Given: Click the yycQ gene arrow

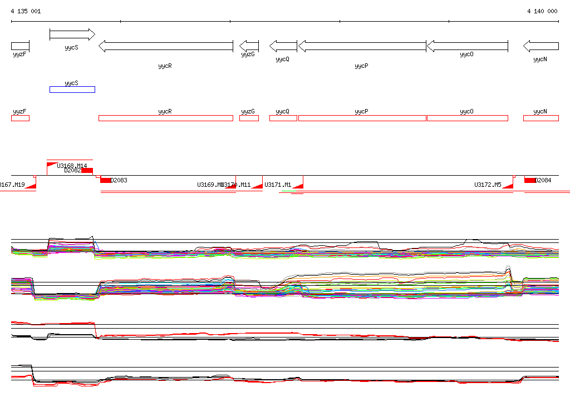Looking at the screenshot, I should click(283, 46).
